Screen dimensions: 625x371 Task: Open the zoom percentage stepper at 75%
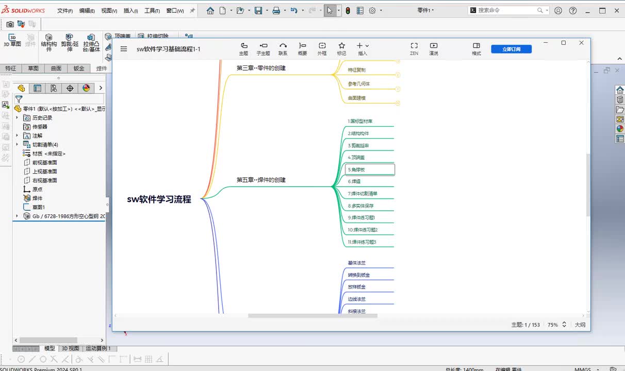(564, 325)
